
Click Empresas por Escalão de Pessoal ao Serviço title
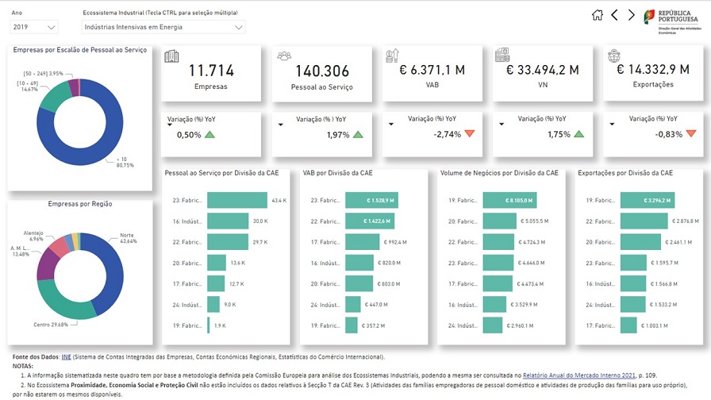point(80,50)
